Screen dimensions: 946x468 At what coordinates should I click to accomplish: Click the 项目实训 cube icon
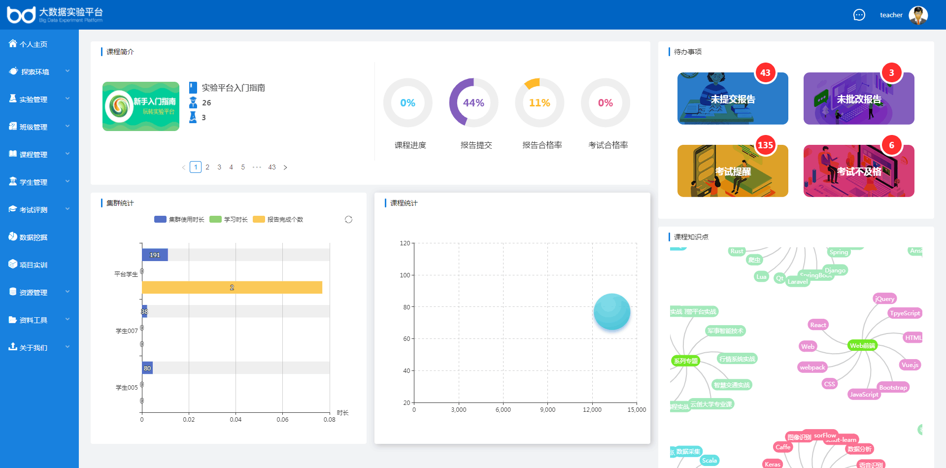13,265
